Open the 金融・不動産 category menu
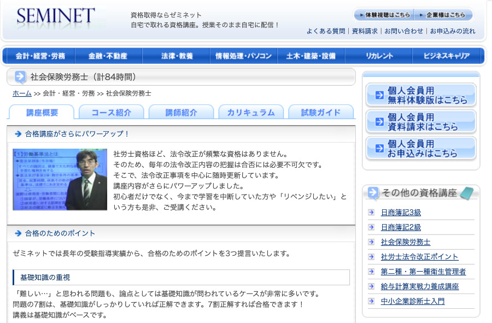The image size is (492, 323). (x=109, y=55)
